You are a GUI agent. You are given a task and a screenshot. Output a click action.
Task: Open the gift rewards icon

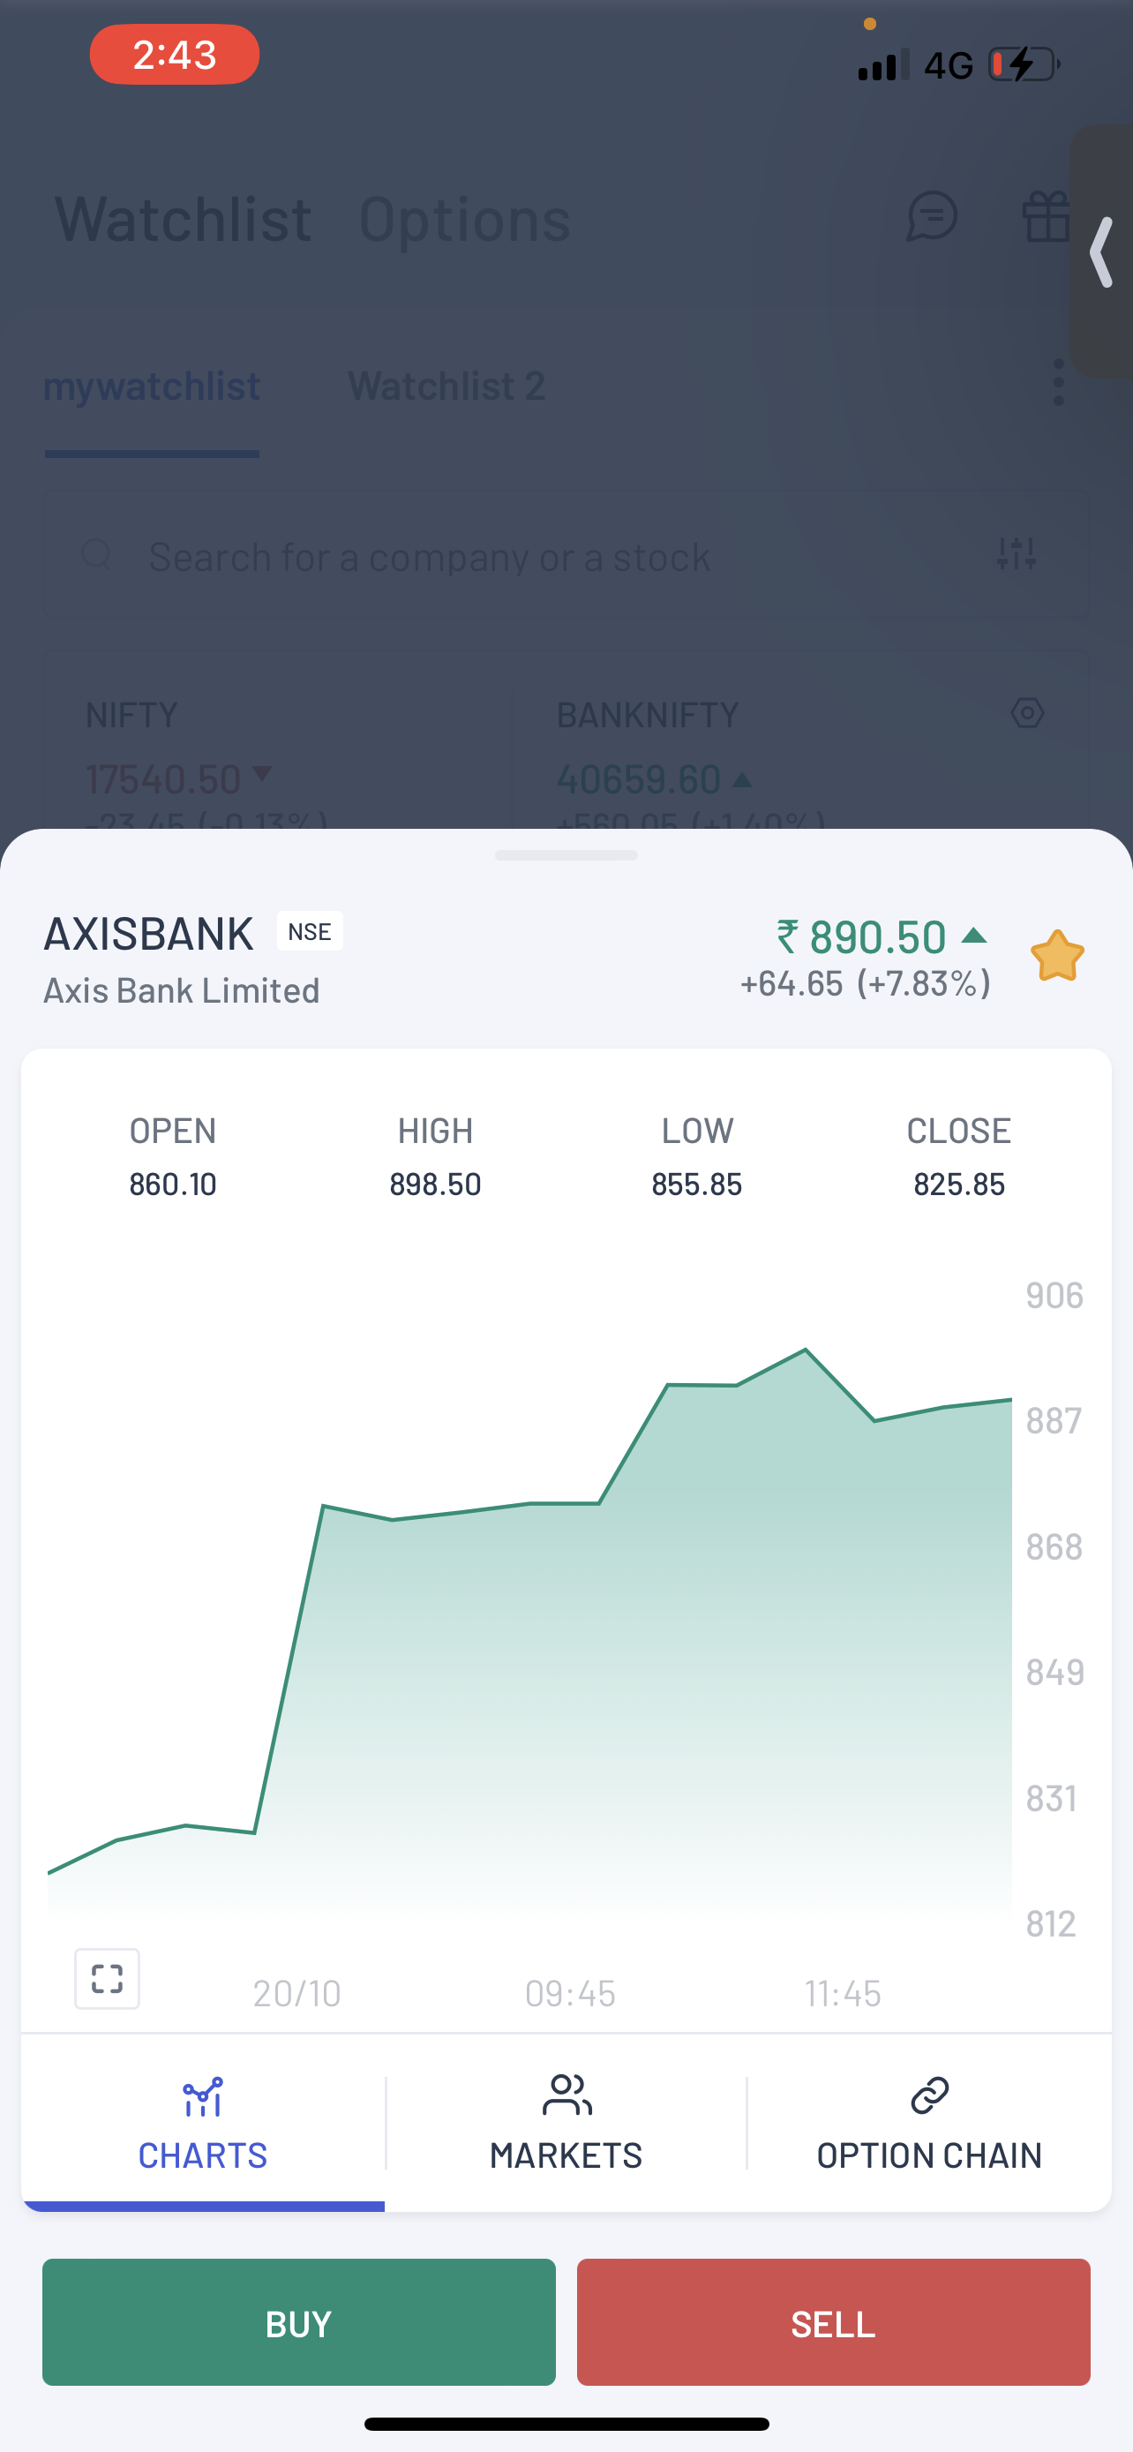click(1047, 217)
